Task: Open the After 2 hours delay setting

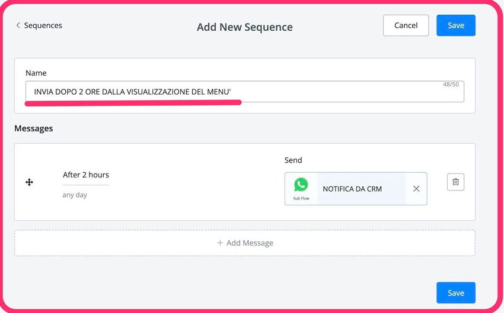Action: (x=86, y=175)
